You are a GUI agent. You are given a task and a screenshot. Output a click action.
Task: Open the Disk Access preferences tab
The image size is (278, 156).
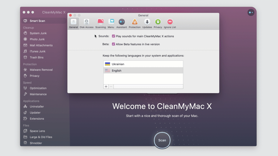pos(87,24)
